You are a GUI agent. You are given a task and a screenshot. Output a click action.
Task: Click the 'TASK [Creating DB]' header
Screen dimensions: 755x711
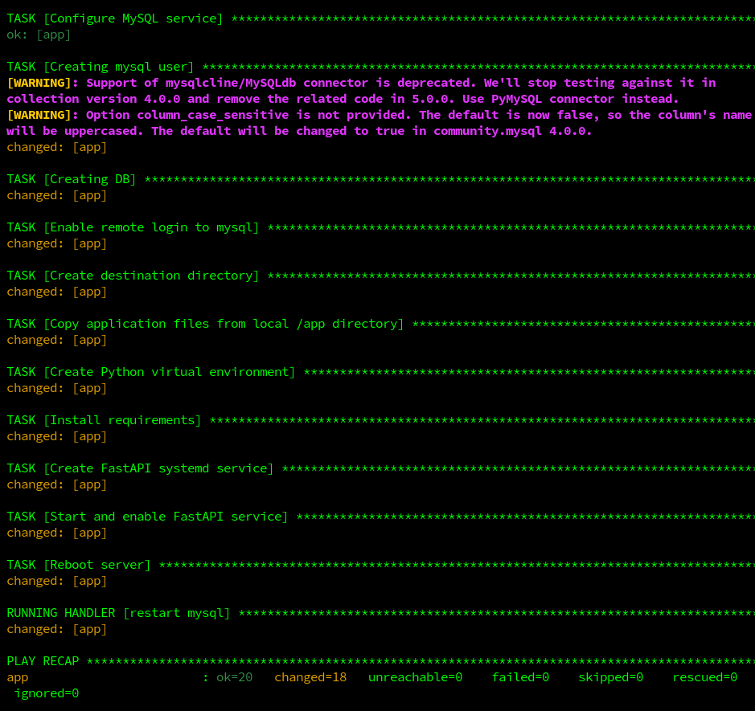pos(72,179)
